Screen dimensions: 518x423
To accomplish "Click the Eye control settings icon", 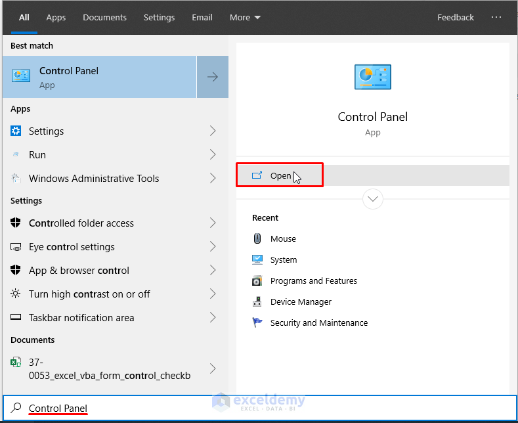I will coord(16,247).
